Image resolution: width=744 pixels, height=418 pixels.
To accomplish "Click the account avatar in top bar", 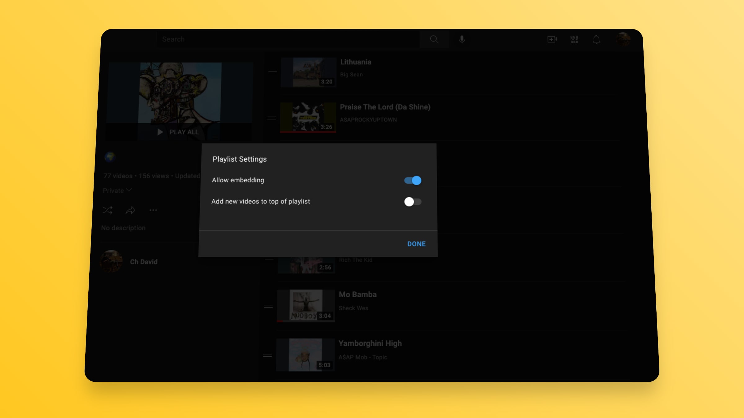I will [x=623, y=39].
